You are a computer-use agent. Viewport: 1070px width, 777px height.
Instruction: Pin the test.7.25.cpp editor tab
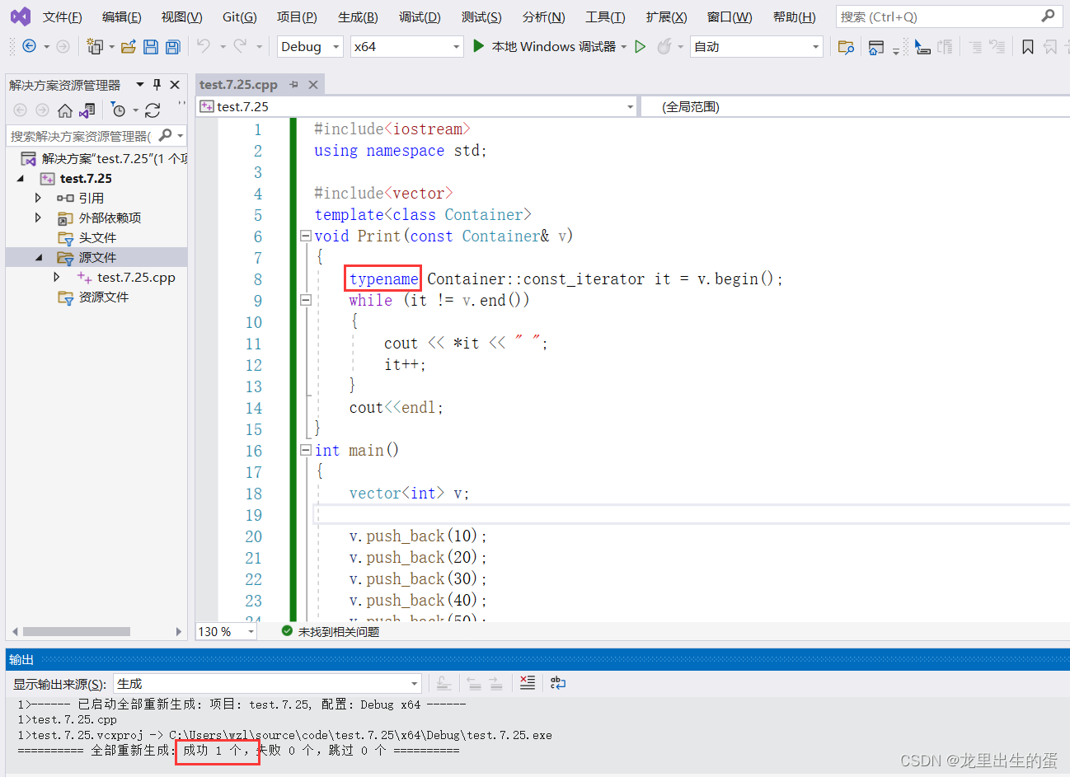click(x=294, y=84)
